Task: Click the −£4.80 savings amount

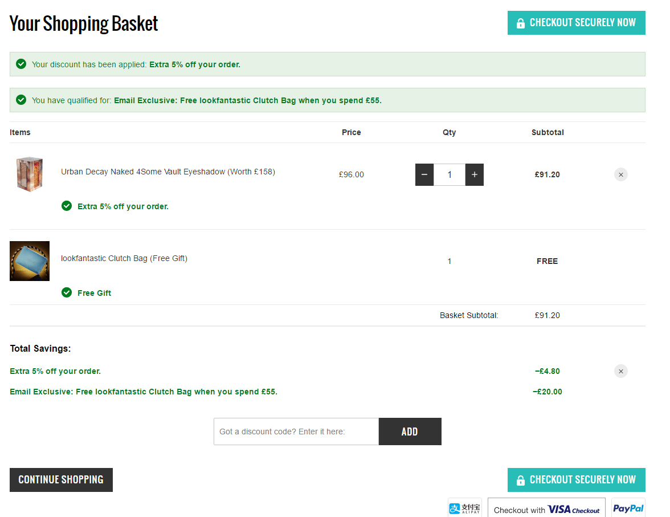Action: tap(548, 371)
